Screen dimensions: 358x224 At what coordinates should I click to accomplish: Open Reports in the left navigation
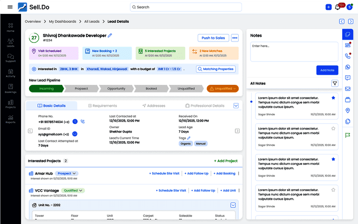11,119
